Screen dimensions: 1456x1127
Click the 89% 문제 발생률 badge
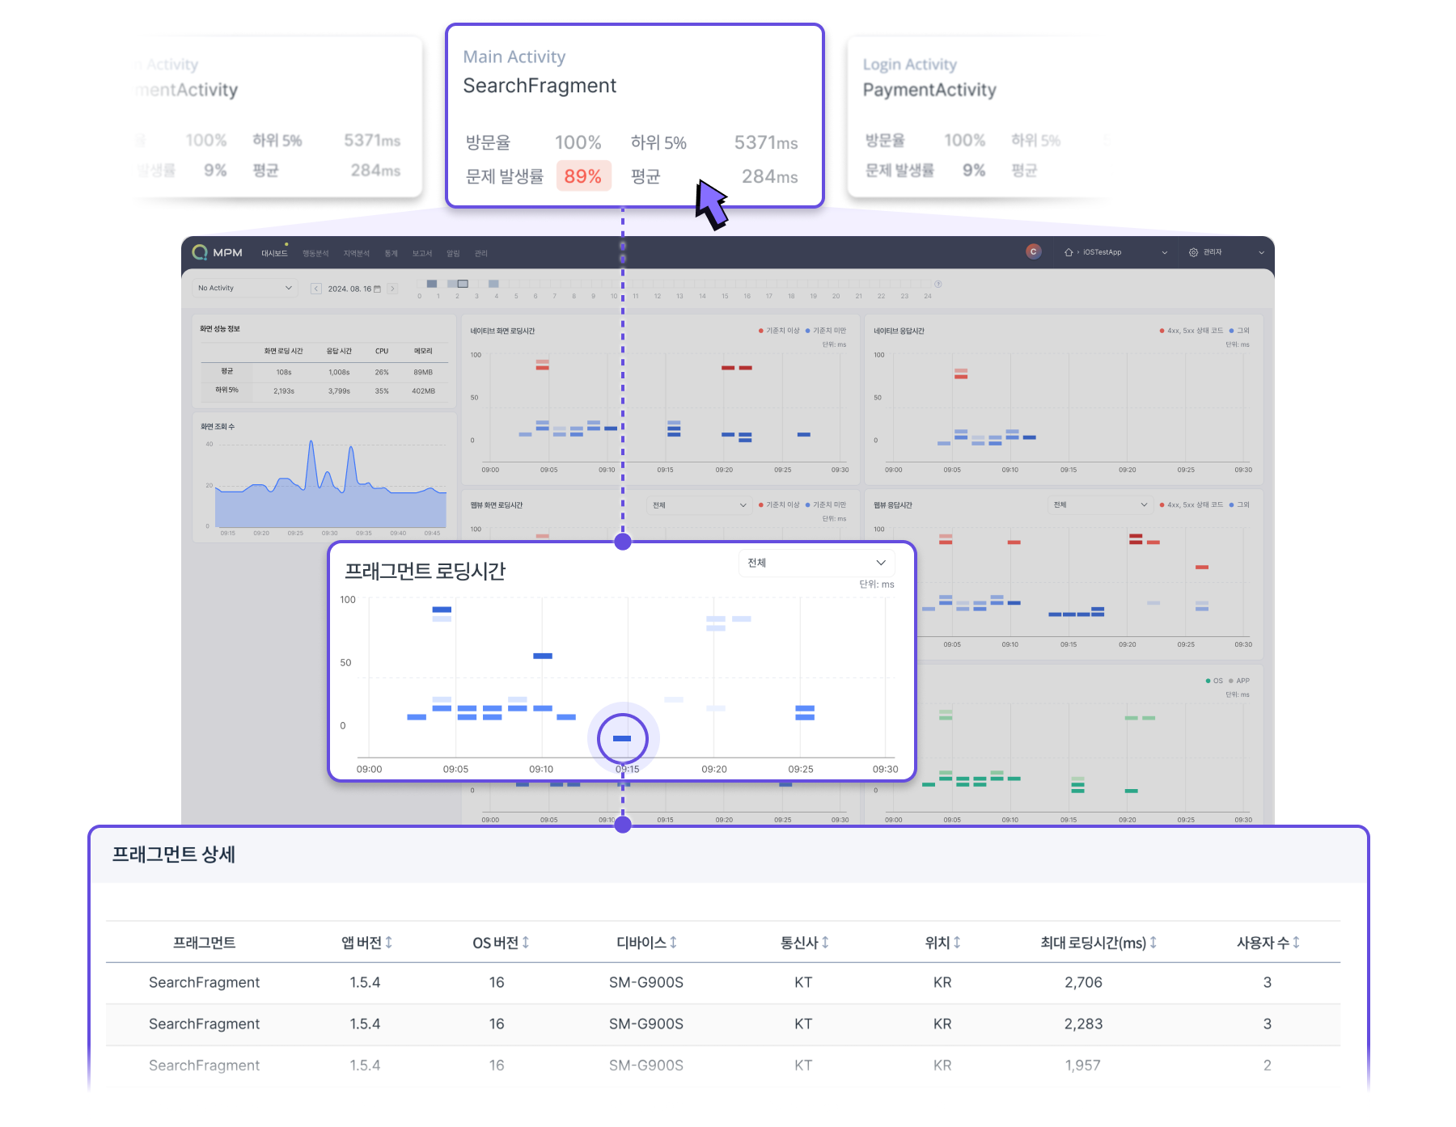pos(583,176)
